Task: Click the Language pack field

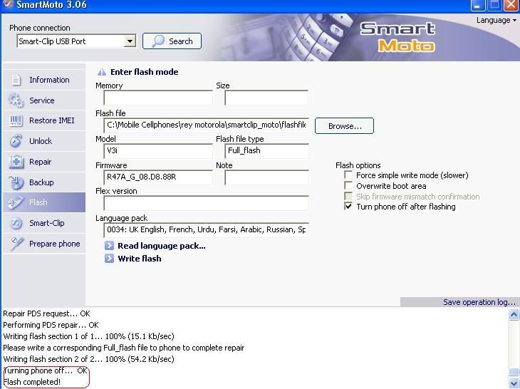Action: pos(207,230)
